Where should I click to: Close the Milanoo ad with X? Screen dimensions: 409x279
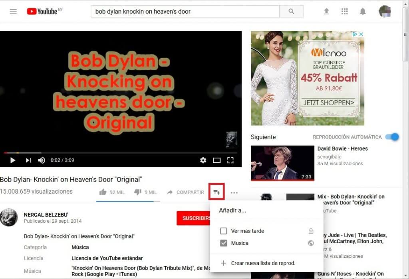[361, 34]
